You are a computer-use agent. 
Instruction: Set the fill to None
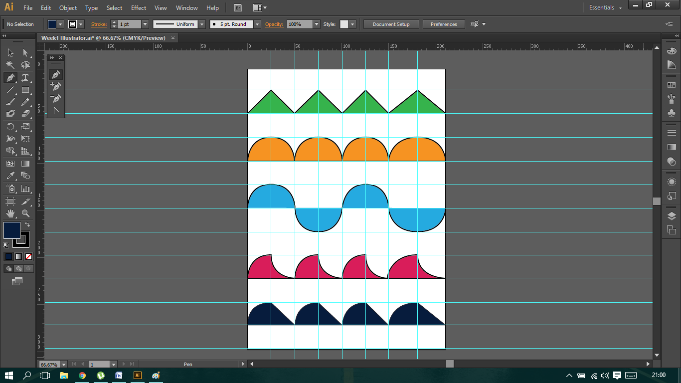pos(28,256)
